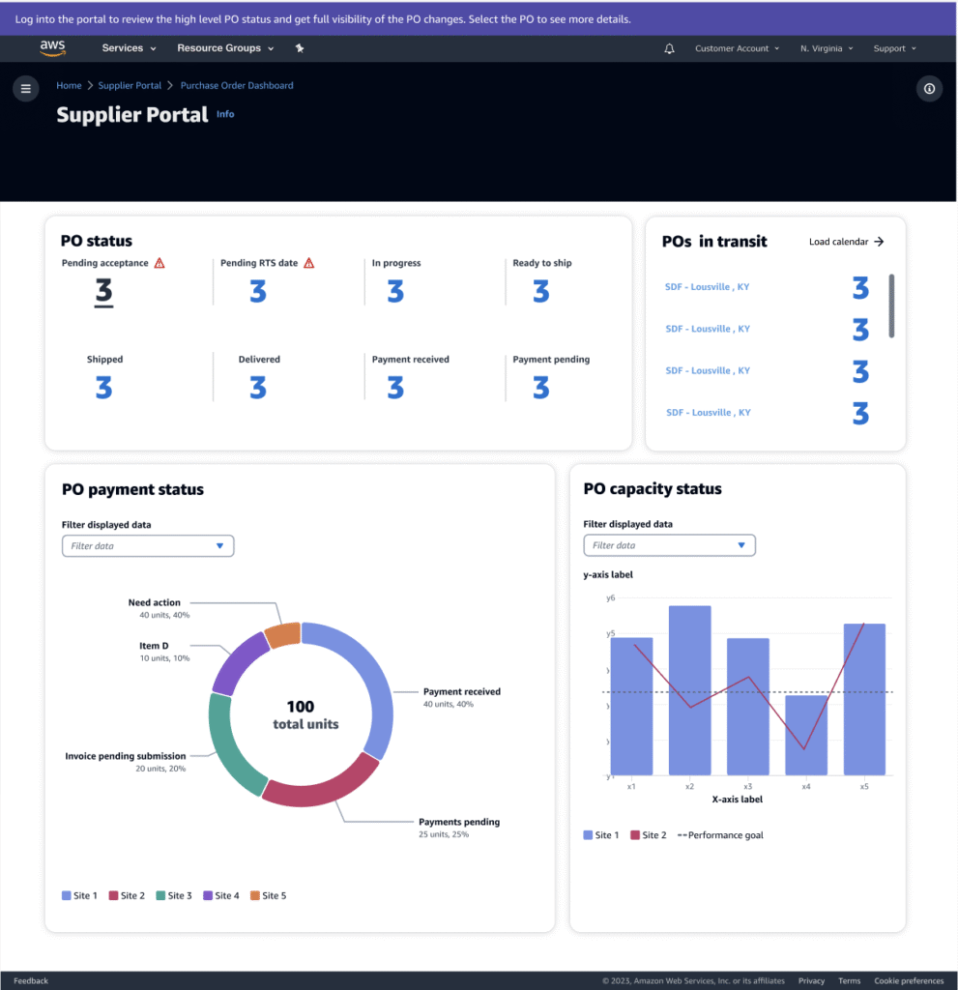Click the POs in transit scrollbar
This screenshot has width=958, height=990.
(x=891, y=306)
